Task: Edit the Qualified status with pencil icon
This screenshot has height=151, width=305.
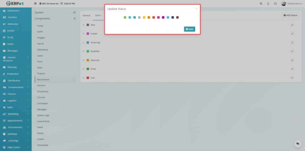Action: 292,51
